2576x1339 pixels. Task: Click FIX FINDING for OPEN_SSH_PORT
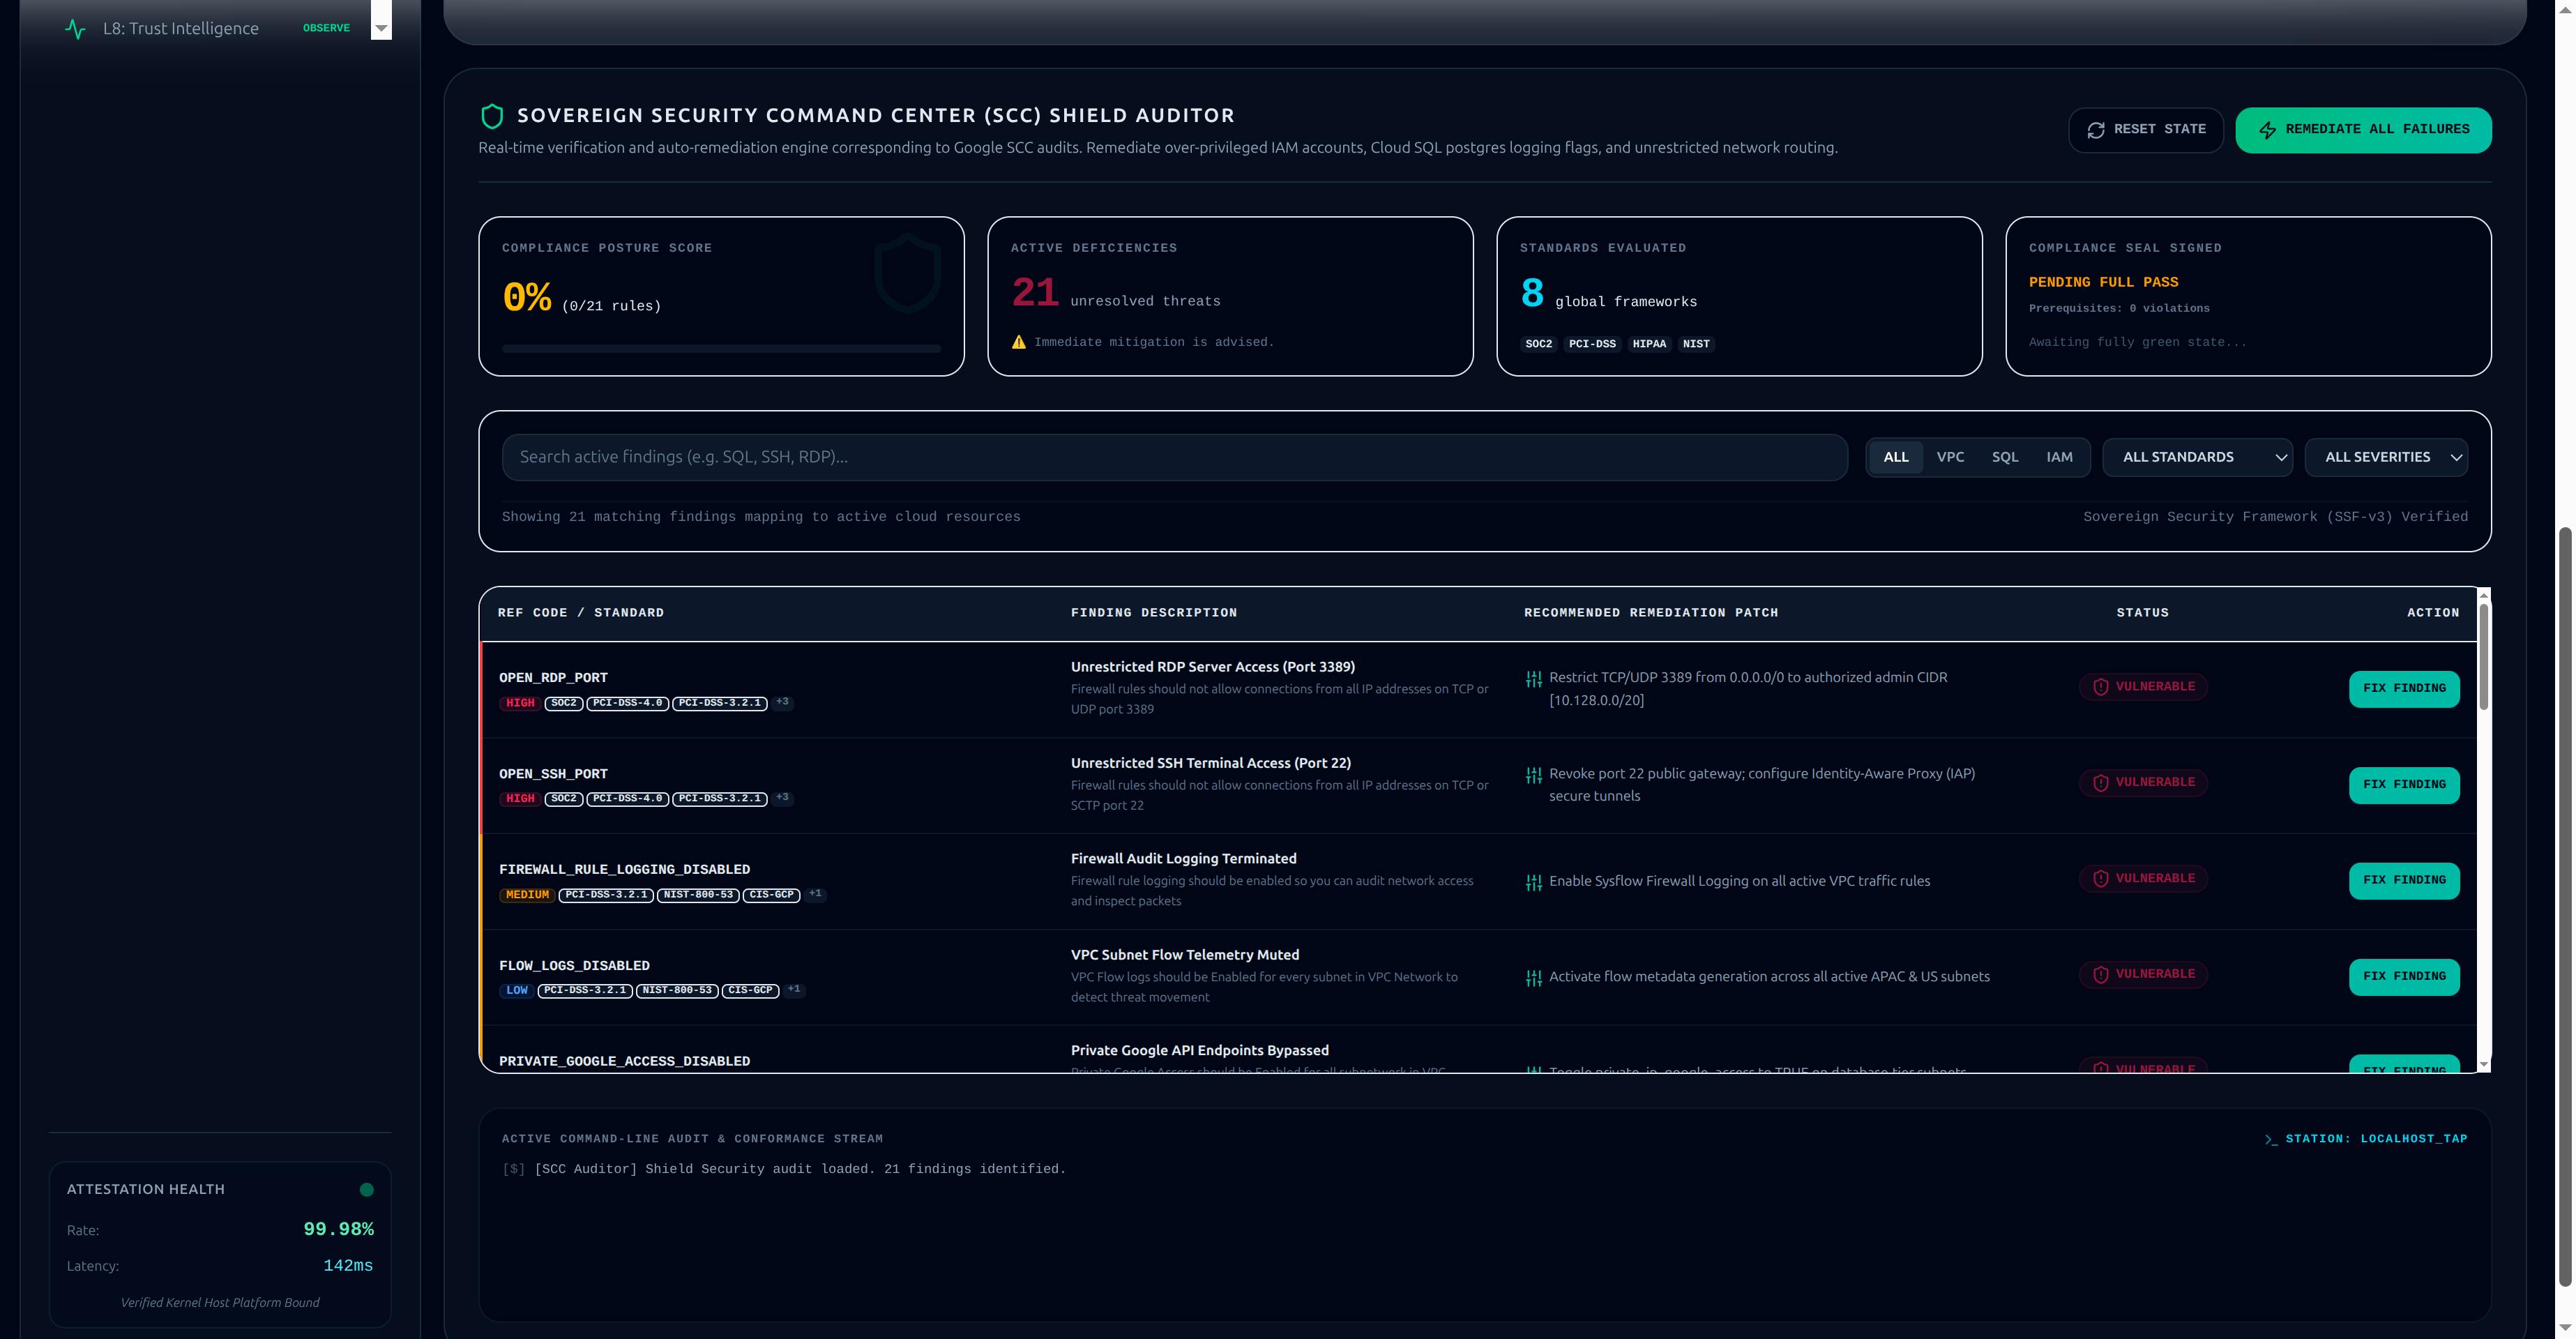[x=2403, y=785]
